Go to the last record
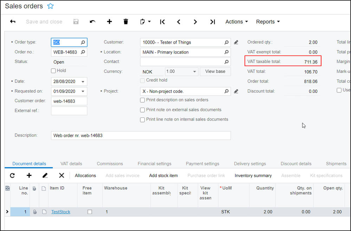 click(x=212, y=22)
